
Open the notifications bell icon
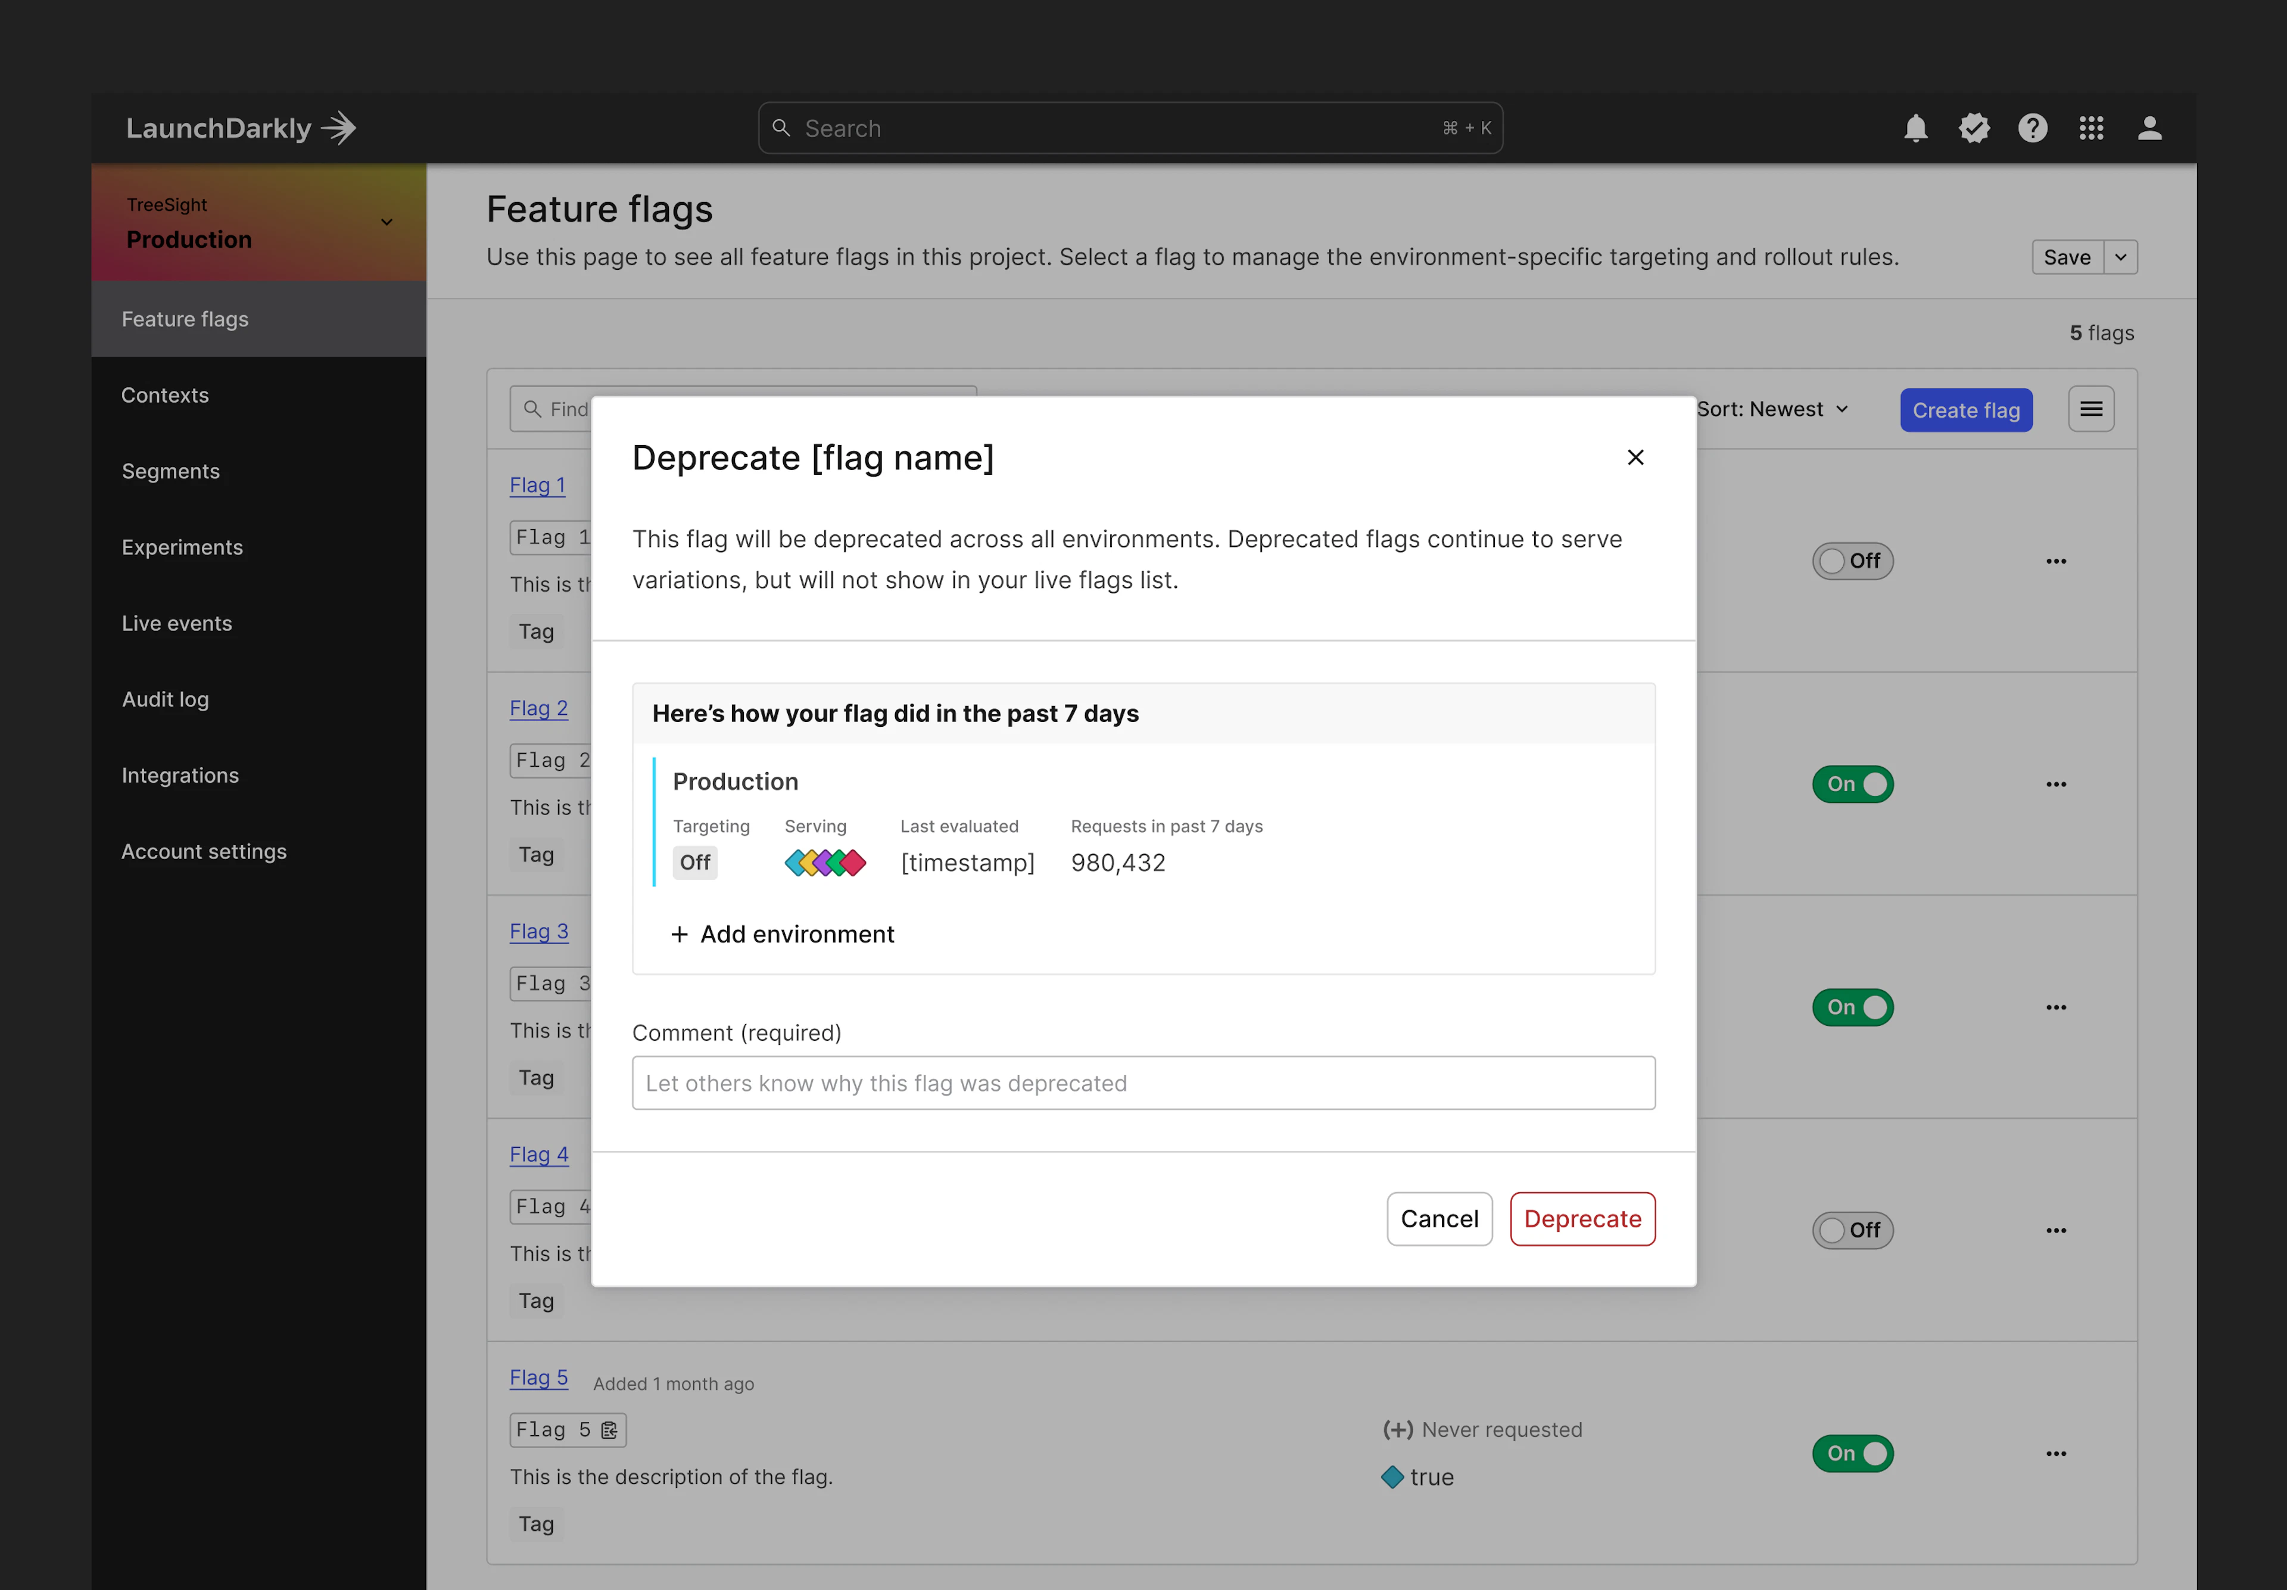coord(1915,127)
